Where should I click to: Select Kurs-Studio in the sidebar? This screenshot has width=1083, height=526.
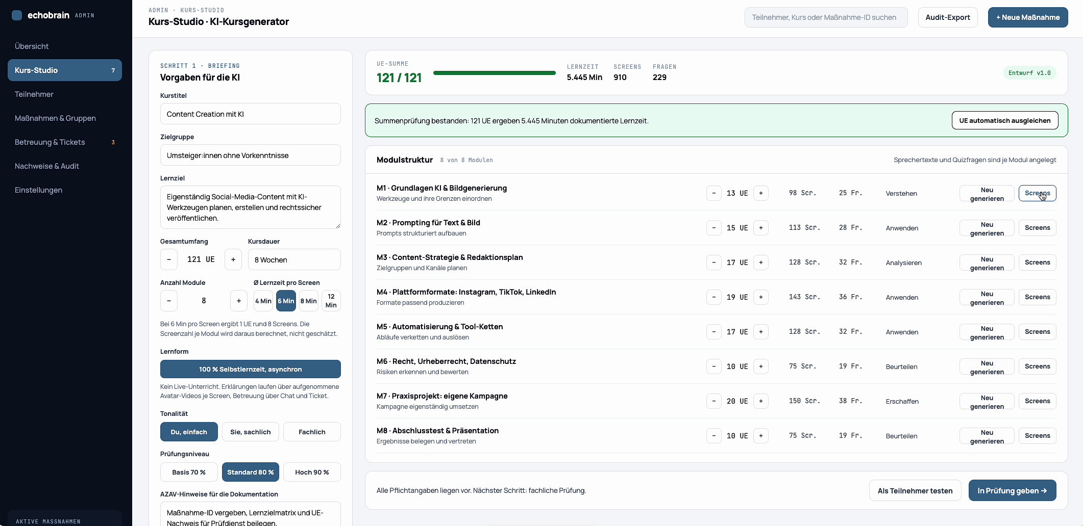[x=65, y=70]
